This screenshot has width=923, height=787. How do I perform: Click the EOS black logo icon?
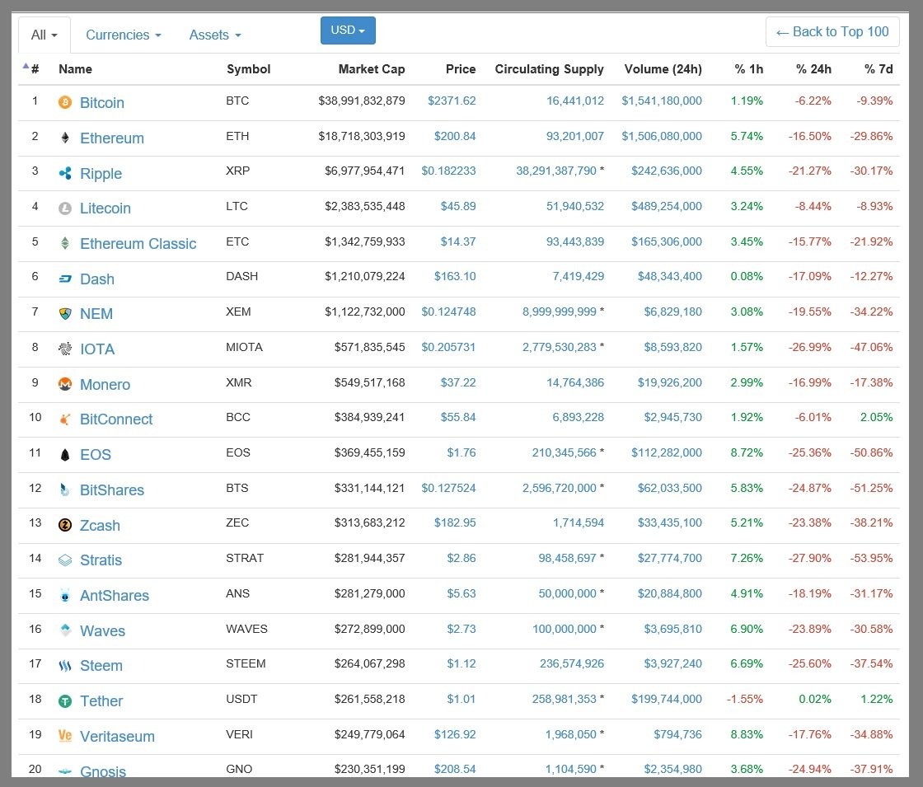click(x=65, y=454)
